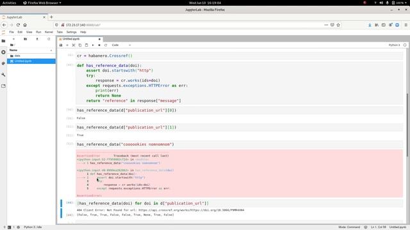
Task: Open the system volume status icon
Action: [381, 3]
